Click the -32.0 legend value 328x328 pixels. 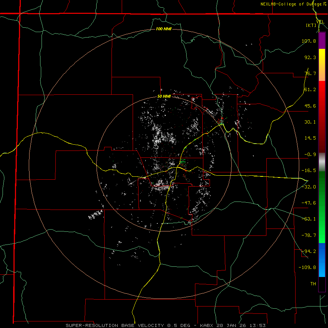coord(309,187)
